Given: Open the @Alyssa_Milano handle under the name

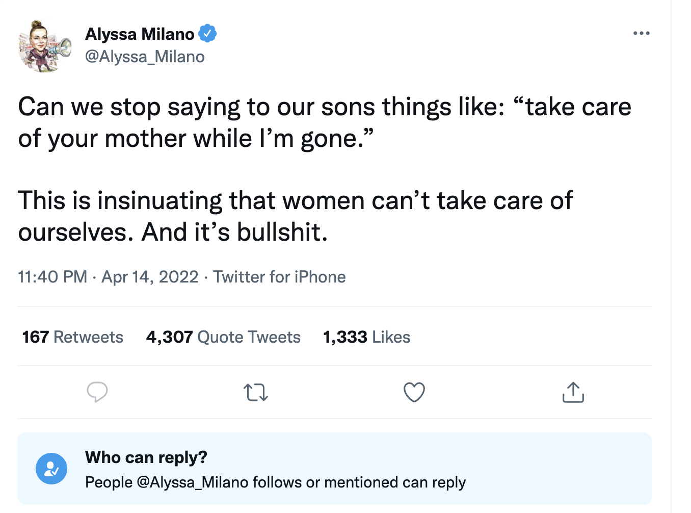Looking at the screenshot, I should [x=145, y=57].
